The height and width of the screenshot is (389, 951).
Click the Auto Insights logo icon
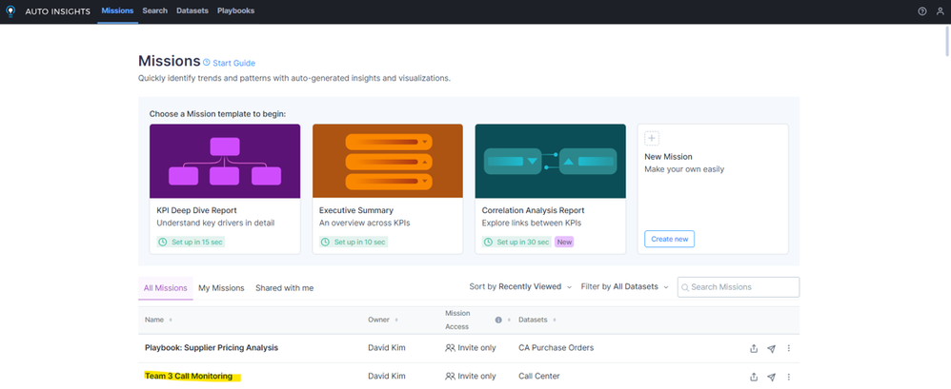11,11
